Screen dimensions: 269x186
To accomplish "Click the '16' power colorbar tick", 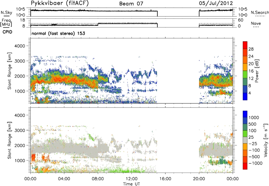I will point(251,71).
